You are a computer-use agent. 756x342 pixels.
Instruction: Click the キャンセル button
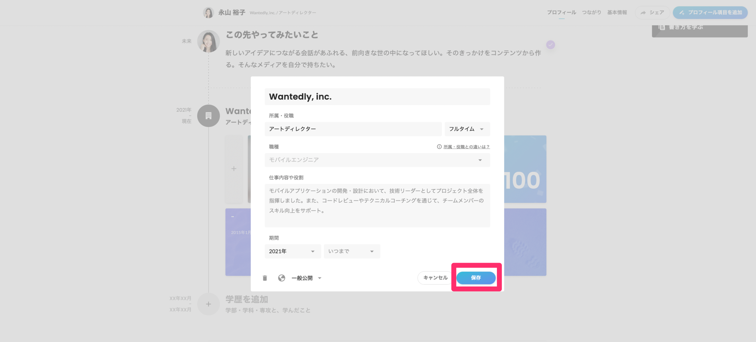point(435,278)
